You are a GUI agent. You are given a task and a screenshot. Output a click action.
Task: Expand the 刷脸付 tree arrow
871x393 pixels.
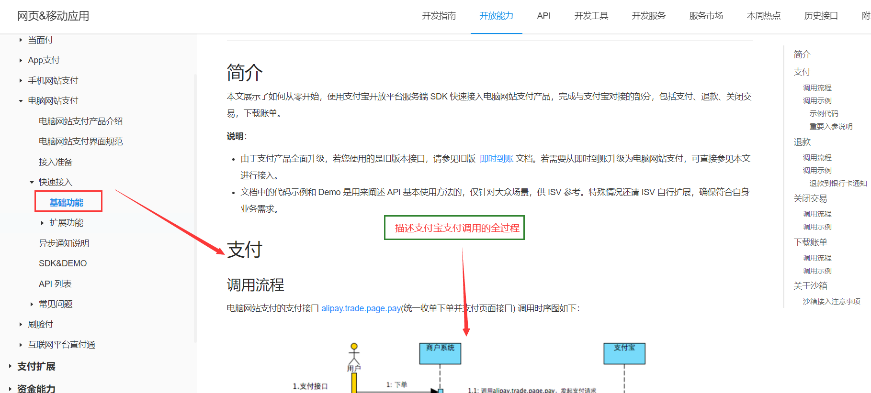pos(21,325)
